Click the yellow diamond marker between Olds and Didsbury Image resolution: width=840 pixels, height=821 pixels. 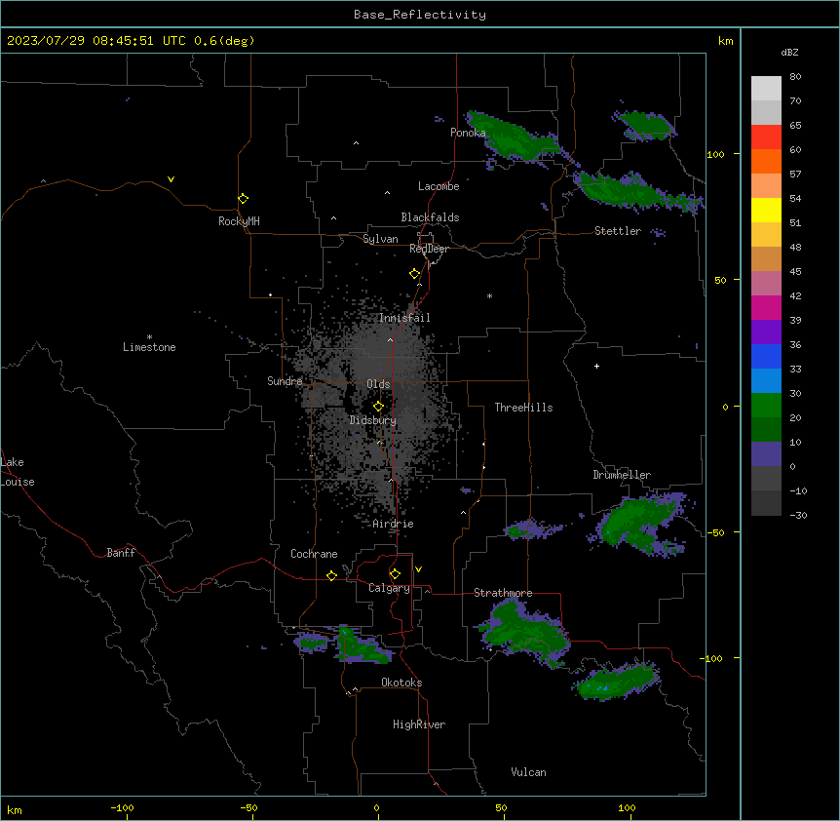pos(378,407)
